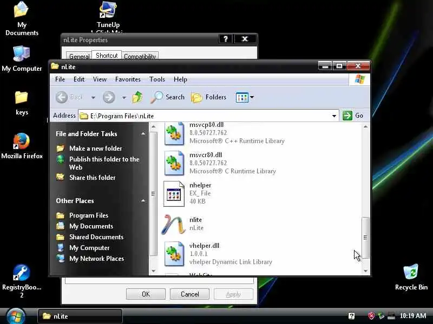This screenshot has width=433, height=324.
Task: Go up one folder level
Action: tap(137, 97)
